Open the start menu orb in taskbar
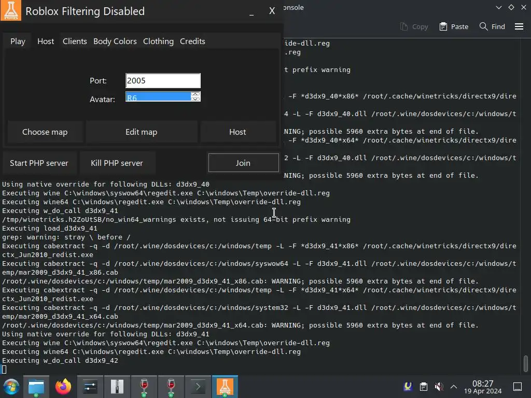 (x=11, y=387)
